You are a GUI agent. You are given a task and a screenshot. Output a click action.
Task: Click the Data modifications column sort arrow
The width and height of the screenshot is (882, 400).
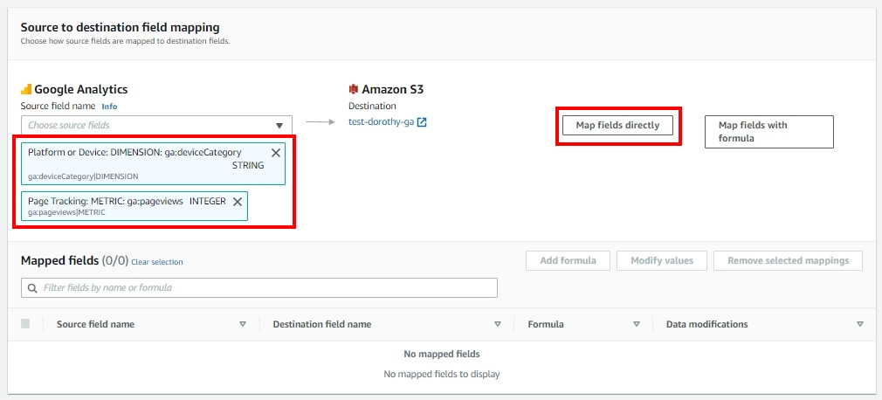pyautogui.click(x=860, y=324)
